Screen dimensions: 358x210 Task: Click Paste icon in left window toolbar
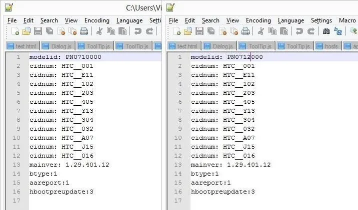[x=122, y=31]
